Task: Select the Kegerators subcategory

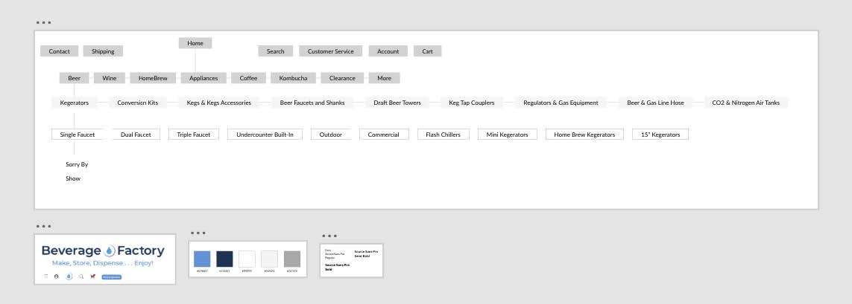Action: coord(75,103)
